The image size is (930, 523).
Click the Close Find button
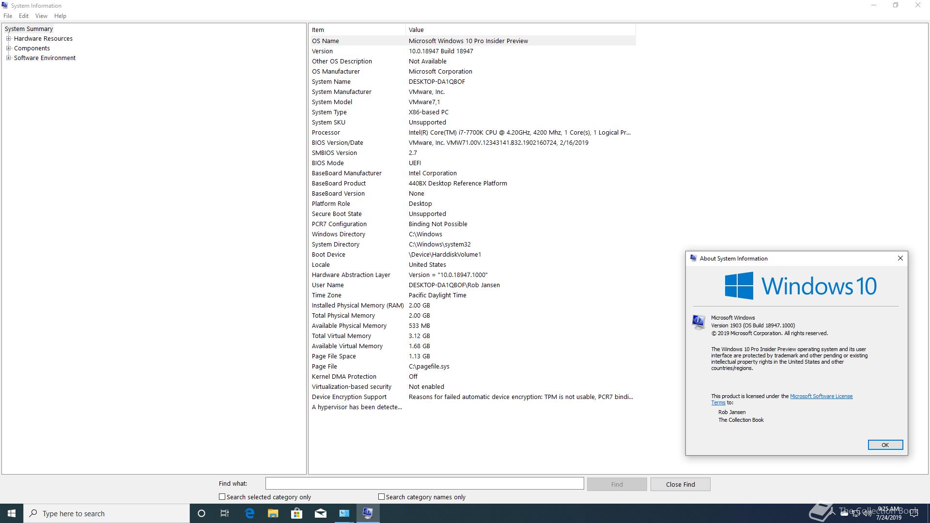(x=680, y=484)
